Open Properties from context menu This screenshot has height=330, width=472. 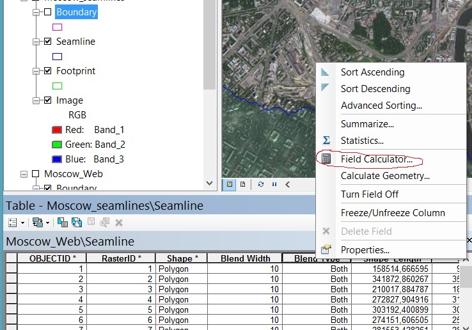point(365,250)
